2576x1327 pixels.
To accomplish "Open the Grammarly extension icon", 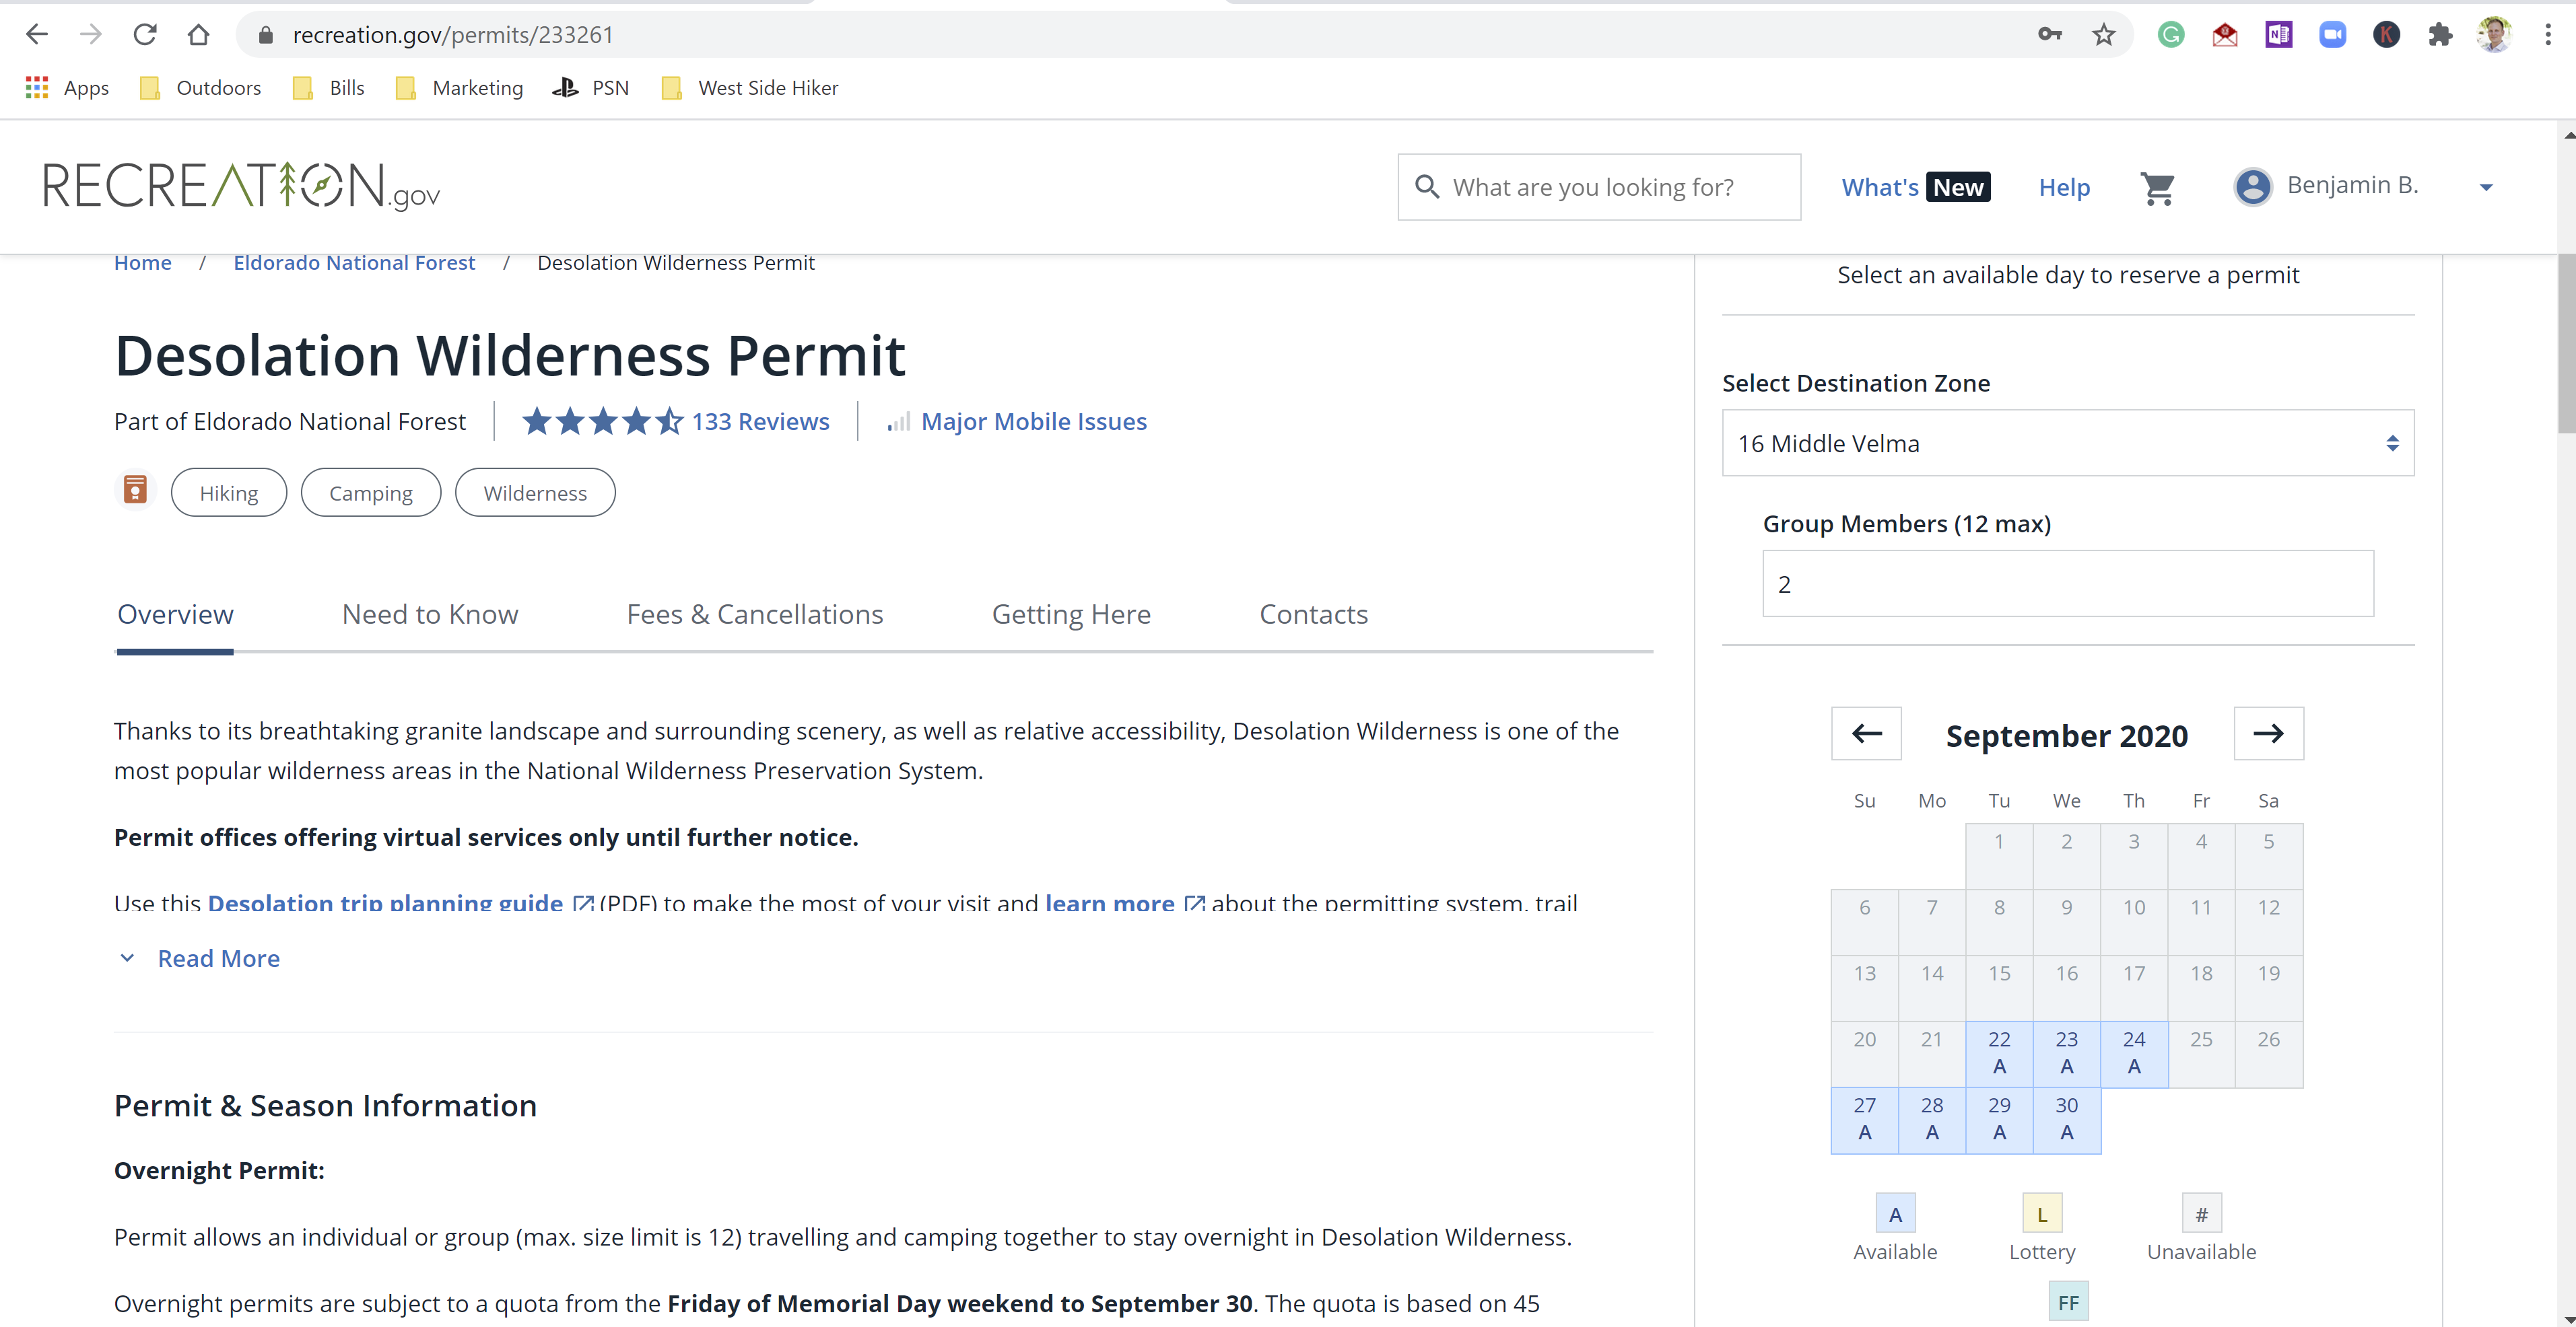I will [2171, 35].
